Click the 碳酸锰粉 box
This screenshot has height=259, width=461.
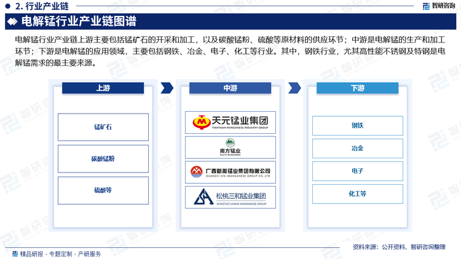(103, 159)
